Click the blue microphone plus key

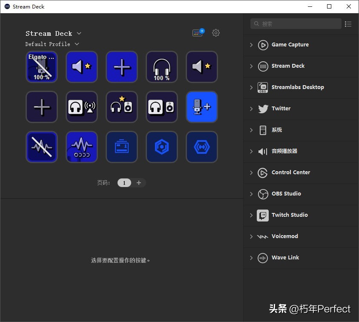(x=202, y=107)
